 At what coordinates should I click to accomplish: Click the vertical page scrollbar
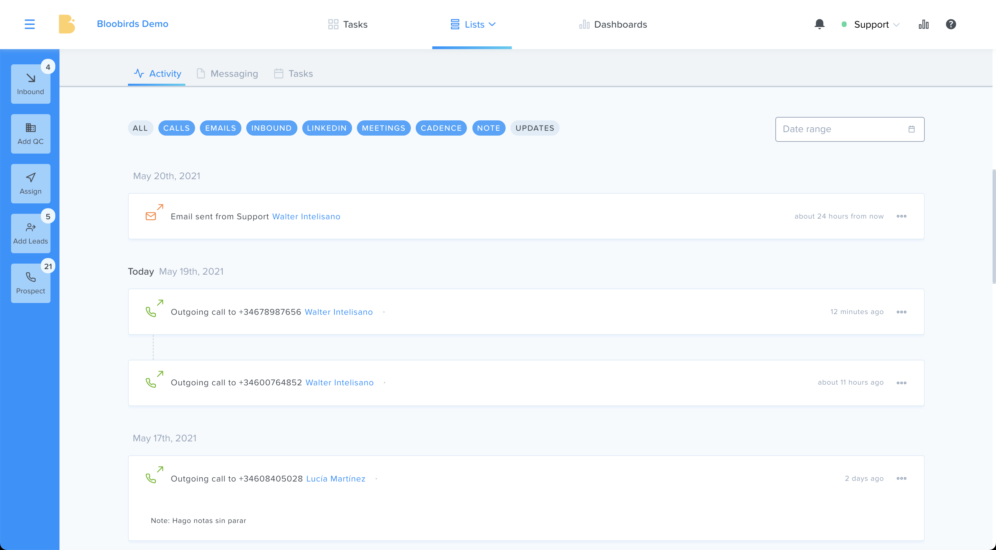(994, 226)
